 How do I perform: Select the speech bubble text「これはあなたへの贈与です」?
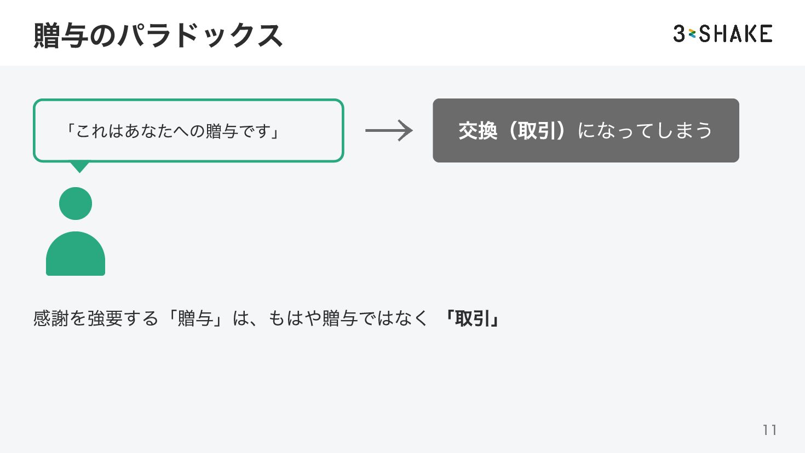click(x=173, y=131)
